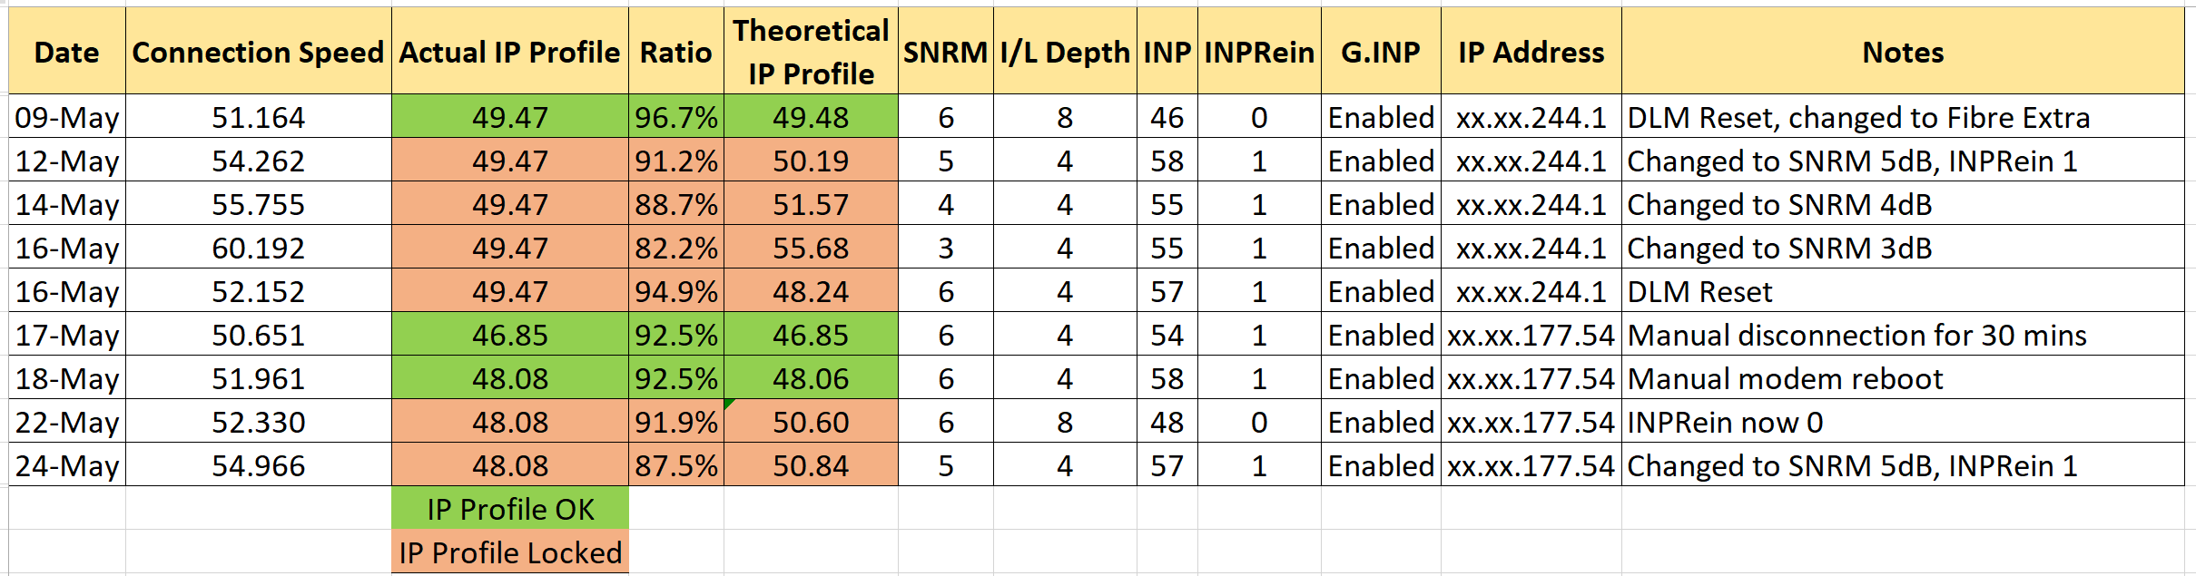Screen dimensions: 2196x576
Task: Click the green IP Profile OK legend cell
Action: click(x=510, y=509)
